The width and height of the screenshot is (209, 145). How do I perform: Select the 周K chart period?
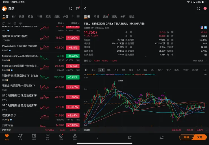109,70
